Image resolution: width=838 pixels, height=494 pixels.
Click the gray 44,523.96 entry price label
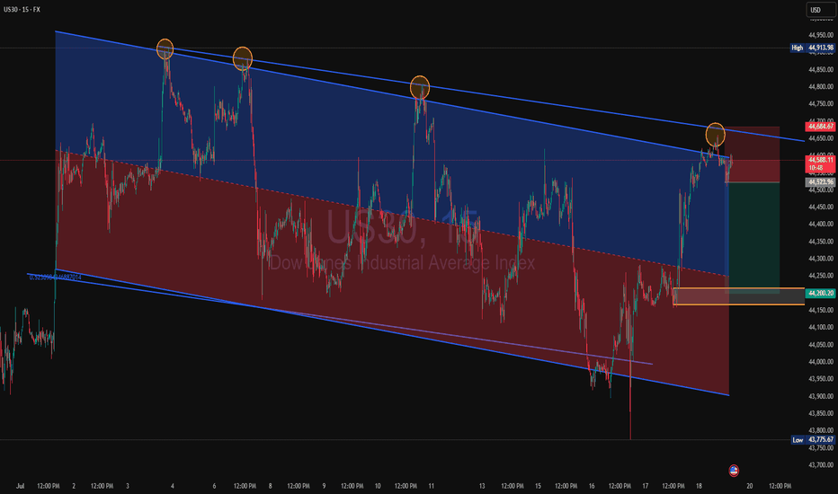click(x=820, y=182)
